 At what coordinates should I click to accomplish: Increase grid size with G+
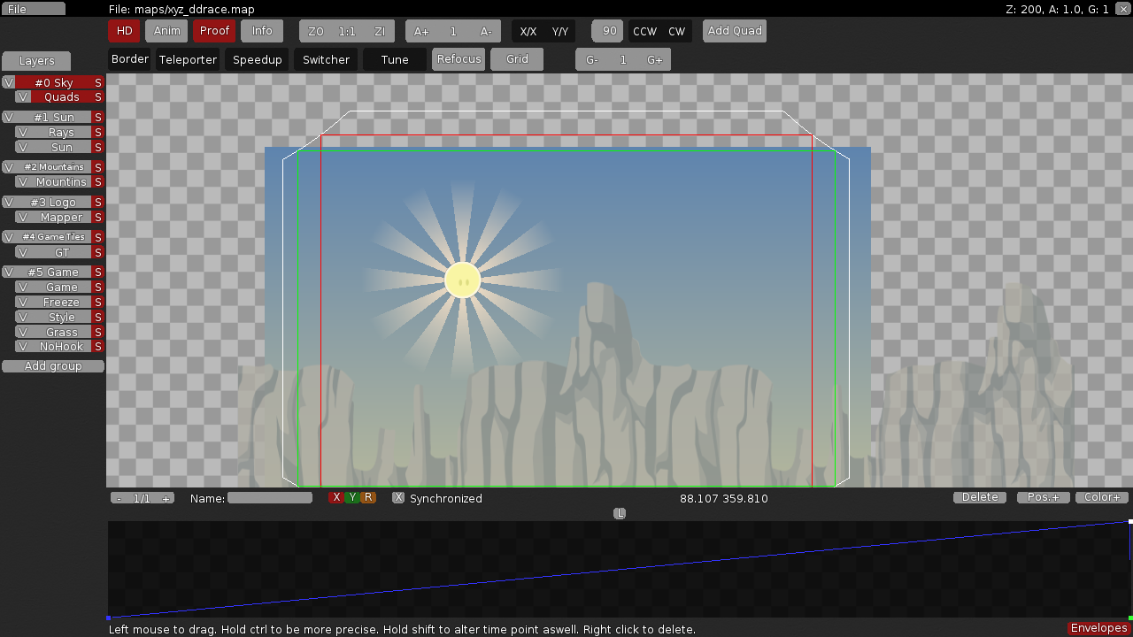click(x=655, y=60)
